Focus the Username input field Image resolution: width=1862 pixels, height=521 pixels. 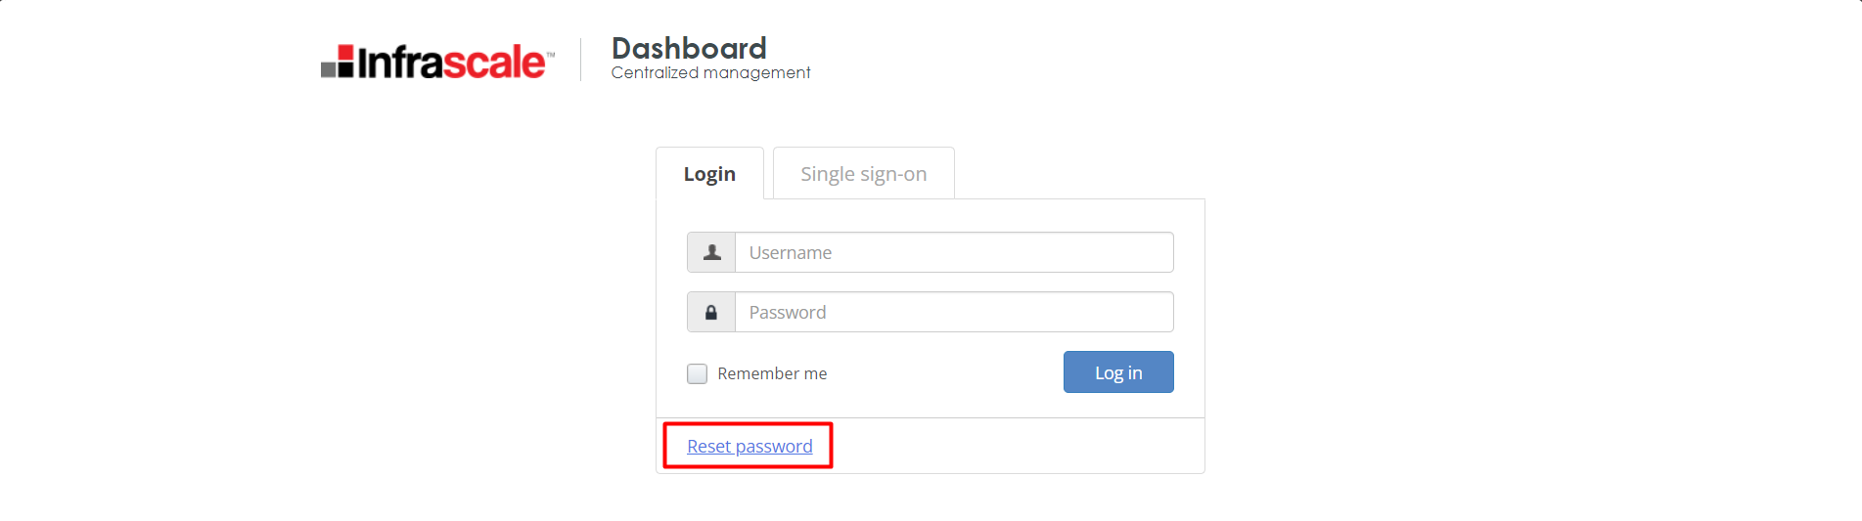(x=954, y=252)
